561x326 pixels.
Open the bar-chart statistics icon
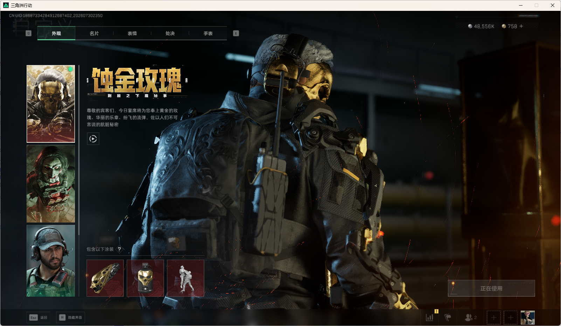[430, 317]
